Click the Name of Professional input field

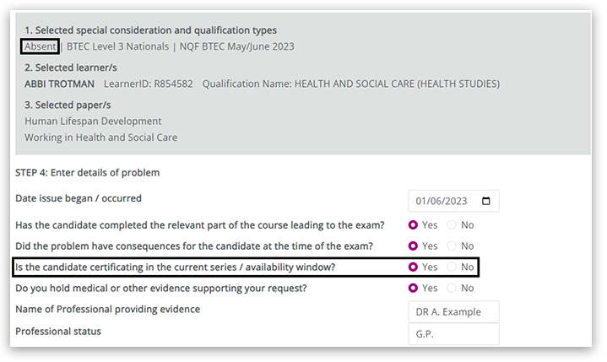(x=453, y=312)
